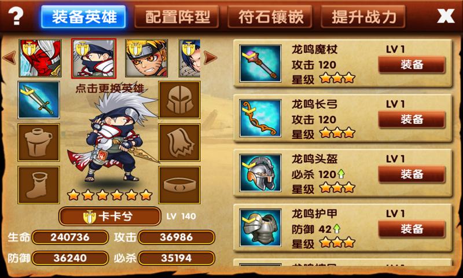Show previous heroes with left arrow
Viewport: 463px width, 278px height.
coord(9,57)
